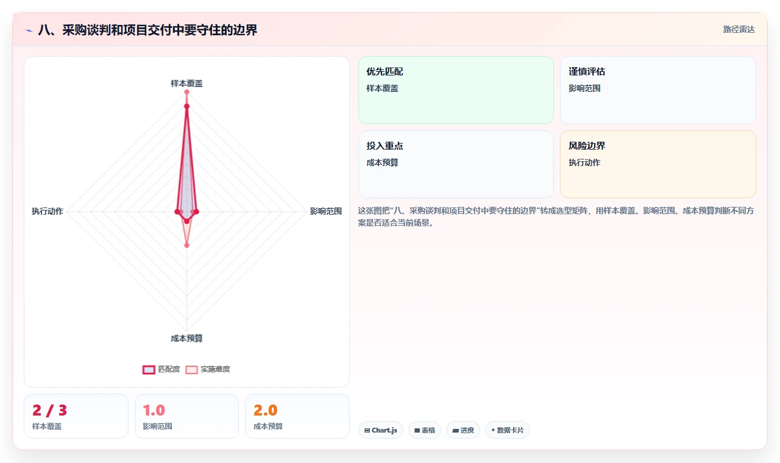Screen dimensions: 780x463
Task: Open the 风险边界 card
Action: pyautogui.click(x=658, y=164)
